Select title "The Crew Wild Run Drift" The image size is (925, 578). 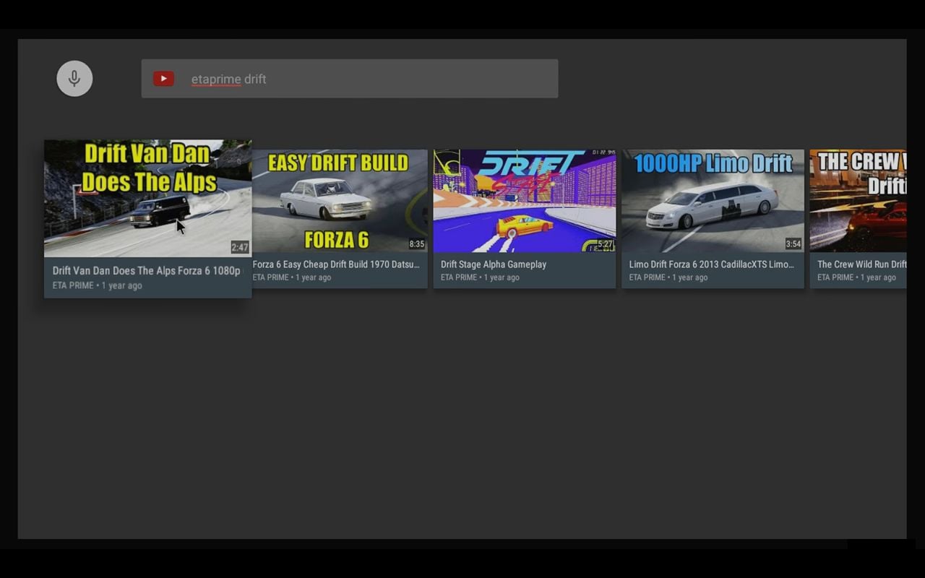(x=861, y=264)
